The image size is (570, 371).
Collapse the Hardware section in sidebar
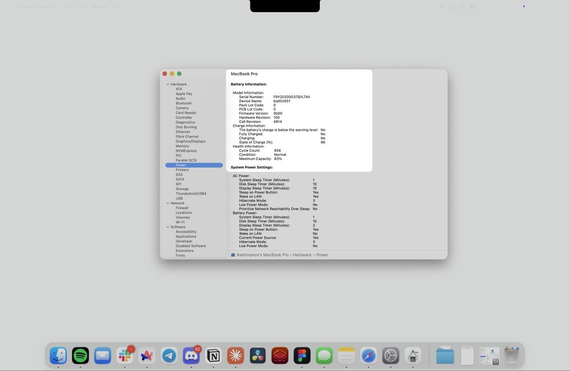168,84
